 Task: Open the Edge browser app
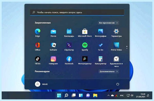click(x=37, y=33)
